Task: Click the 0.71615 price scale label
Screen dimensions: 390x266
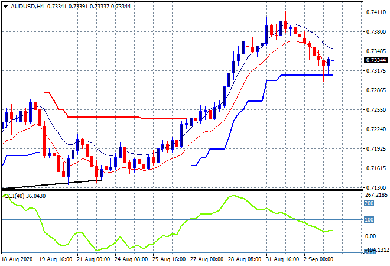Action: [x=376, y=168]
